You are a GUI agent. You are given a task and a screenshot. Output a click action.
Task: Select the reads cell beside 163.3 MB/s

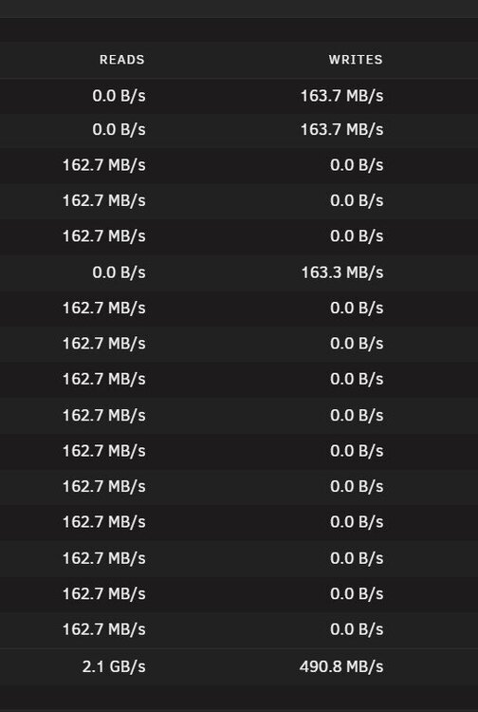click(119, 272)
